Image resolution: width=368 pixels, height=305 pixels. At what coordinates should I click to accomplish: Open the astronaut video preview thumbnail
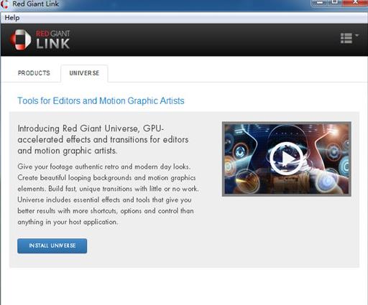[x=287, y=159]
